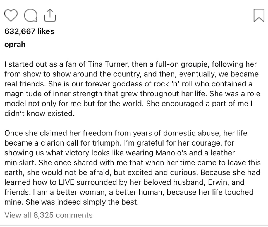Tap the share arrow icon
The image size is (268, 227).
pos(50,16)
